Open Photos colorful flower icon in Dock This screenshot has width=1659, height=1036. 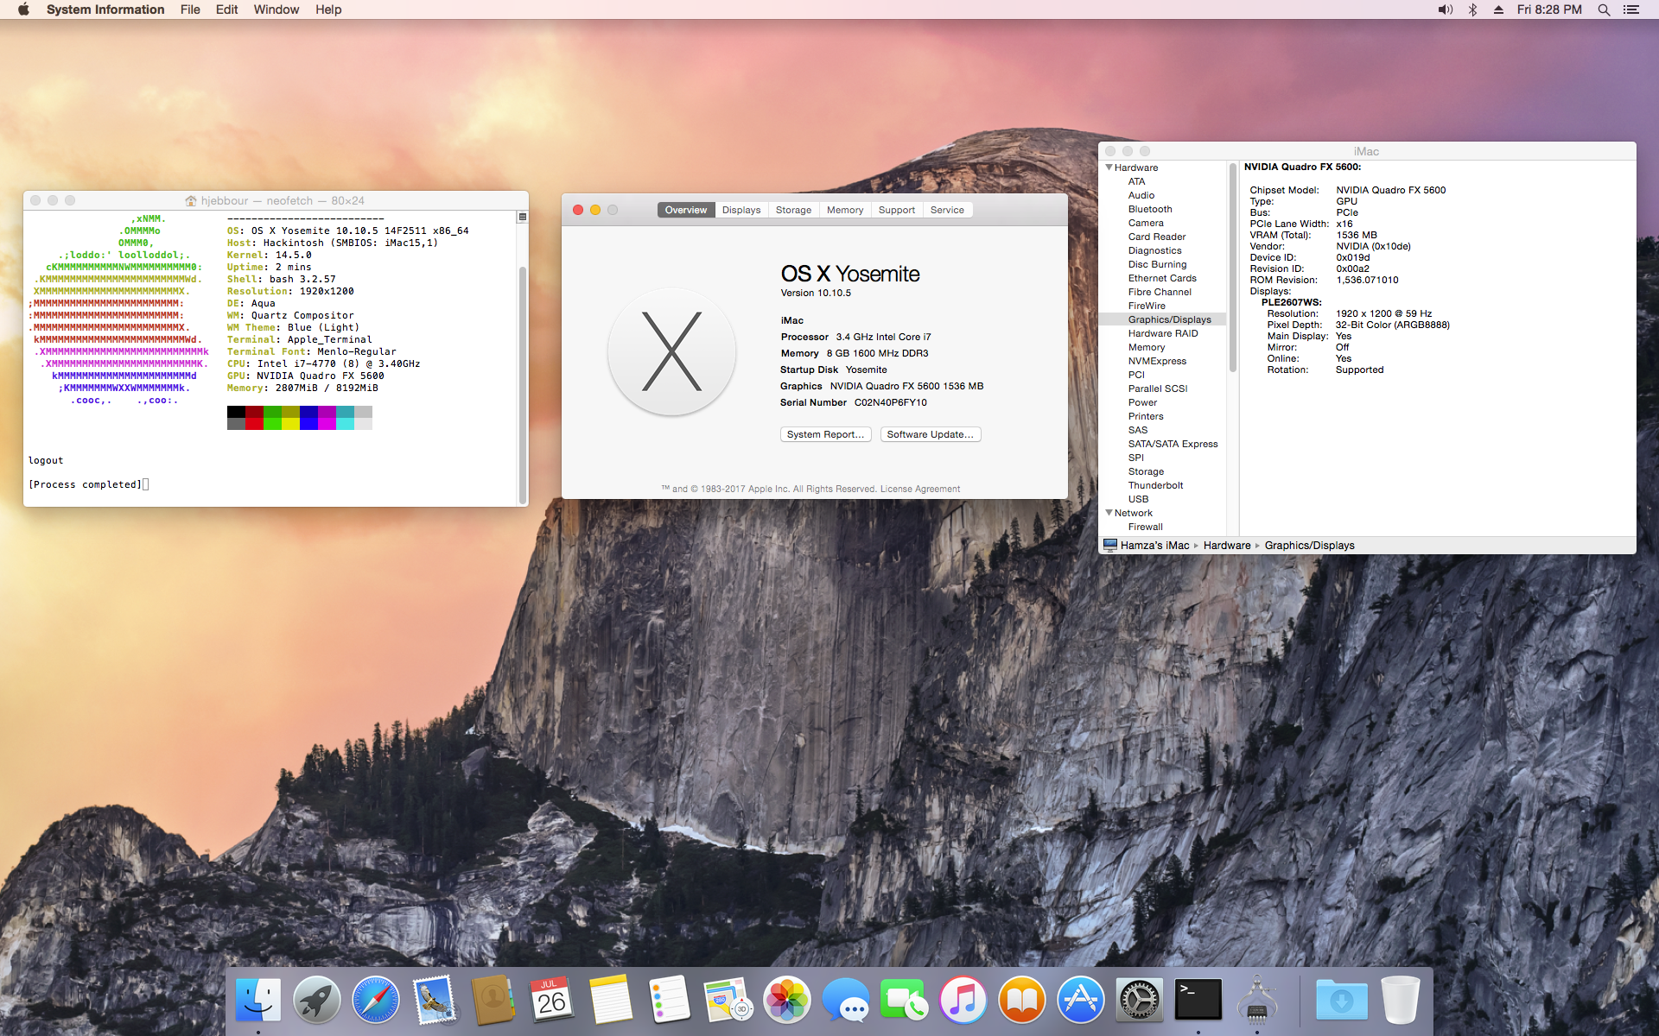click(x=787, y=1001)
